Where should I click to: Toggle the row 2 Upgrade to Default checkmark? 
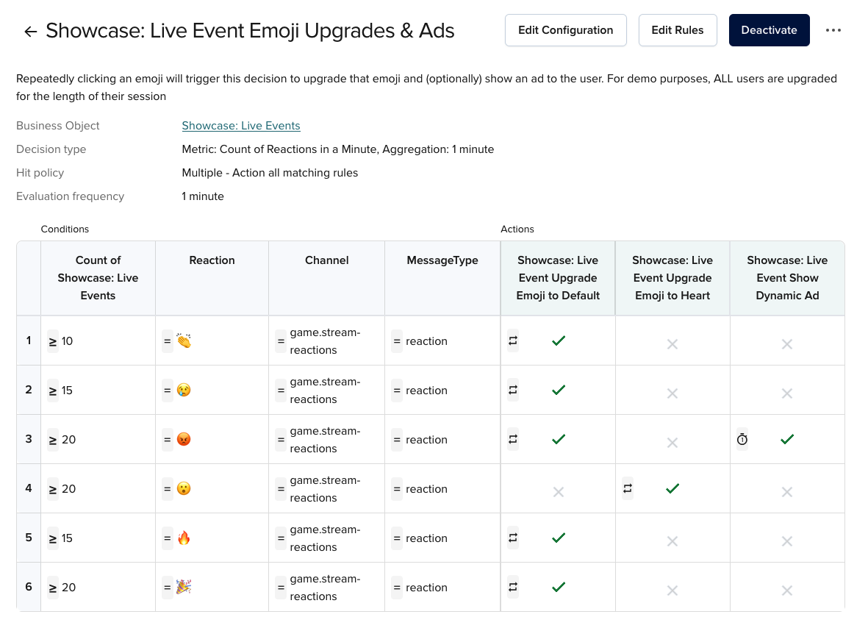point(559,390)
